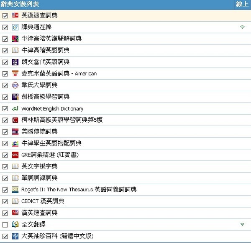The width and height of the screenshot is (251, 243).
Task: Disable the 牛津高階英漢雙解詞典 checkbox
Action: click(x=5, y=39)
